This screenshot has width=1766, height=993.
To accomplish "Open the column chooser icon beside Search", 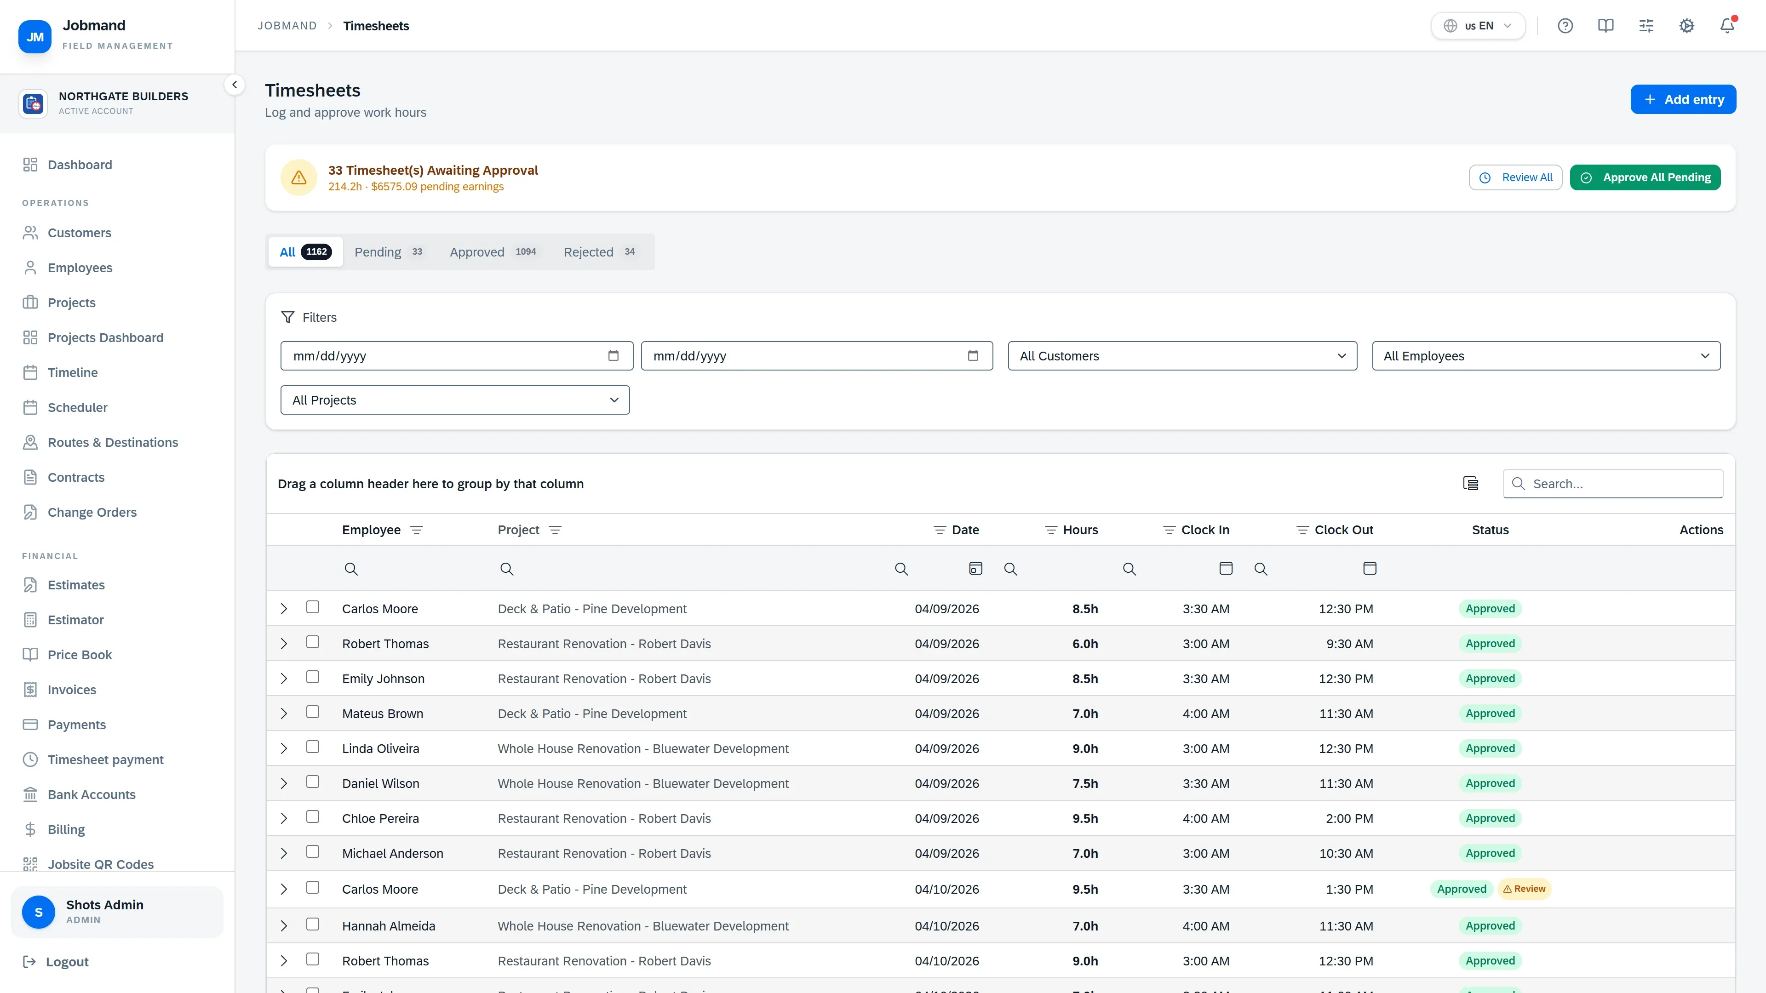I will pos(1471,484).
